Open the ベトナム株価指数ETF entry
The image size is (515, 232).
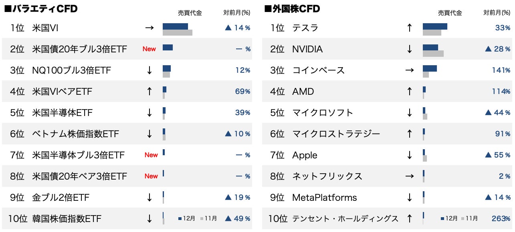(x=75, y=134)
